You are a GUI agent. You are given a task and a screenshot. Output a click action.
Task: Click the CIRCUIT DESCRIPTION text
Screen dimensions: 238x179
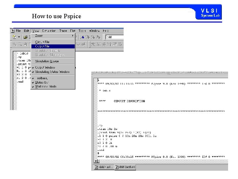129,101
